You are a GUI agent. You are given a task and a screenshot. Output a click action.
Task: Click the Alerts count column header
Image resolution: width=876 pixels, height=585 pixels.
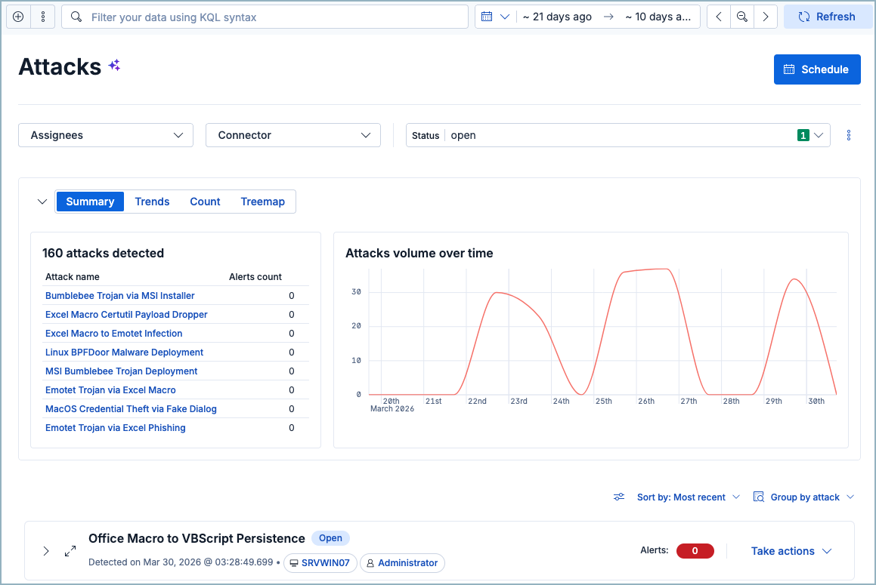(255, 277)
